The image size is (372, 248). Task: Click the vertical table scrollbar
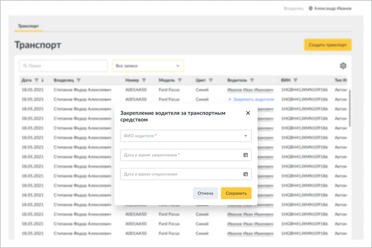(x=349, y=108)
